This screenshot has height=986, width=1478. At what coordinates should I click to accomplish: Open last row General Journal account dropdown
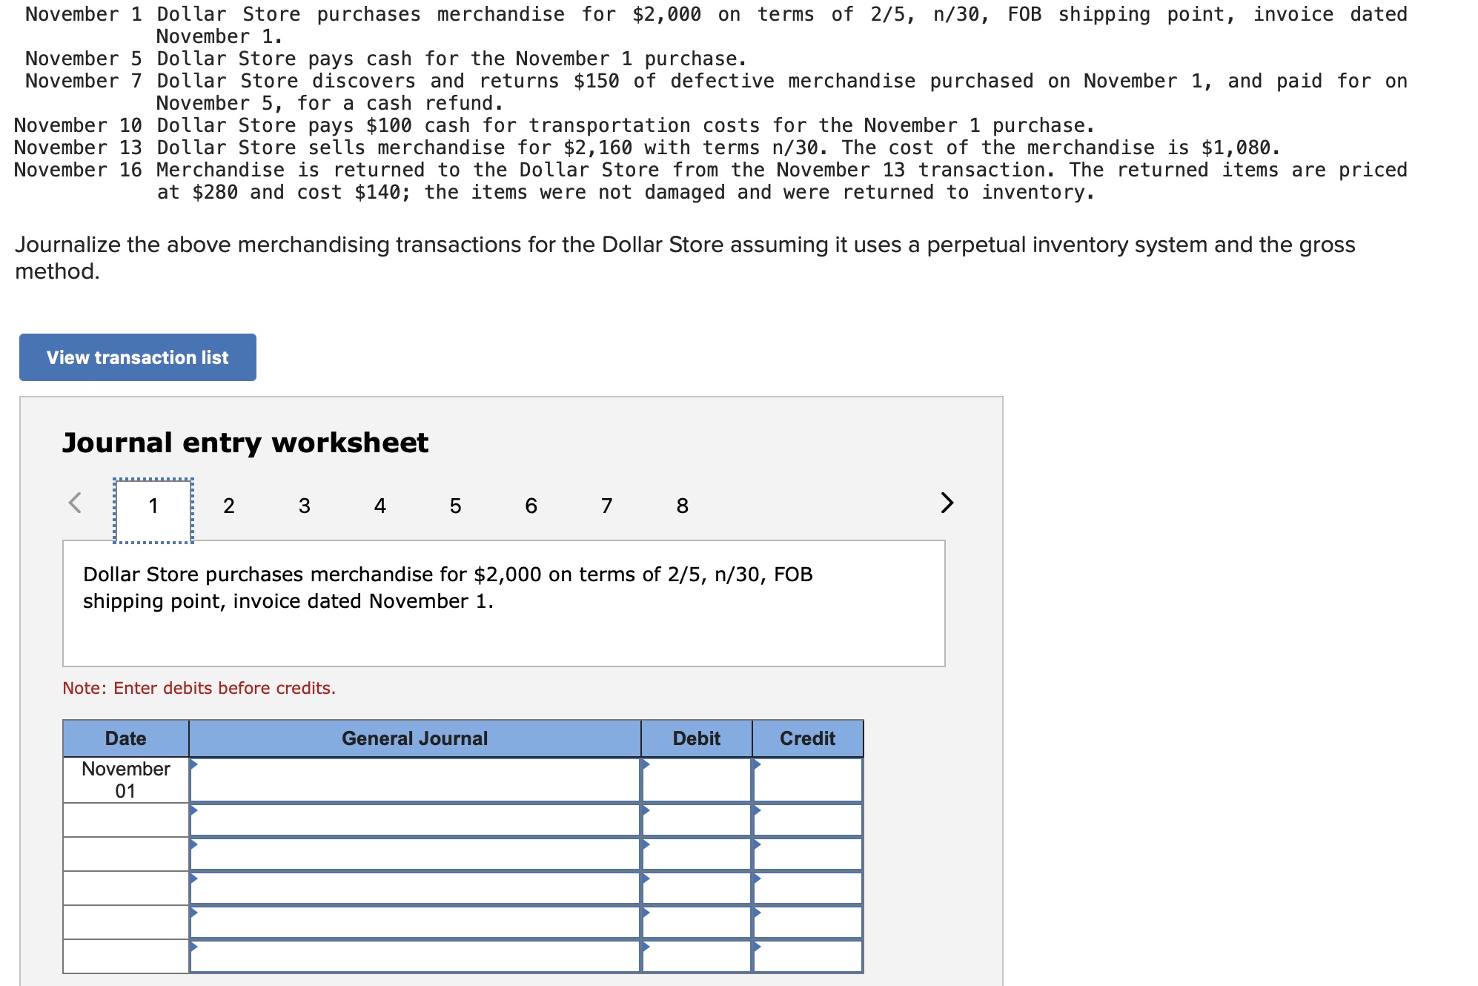click(415, 956)
